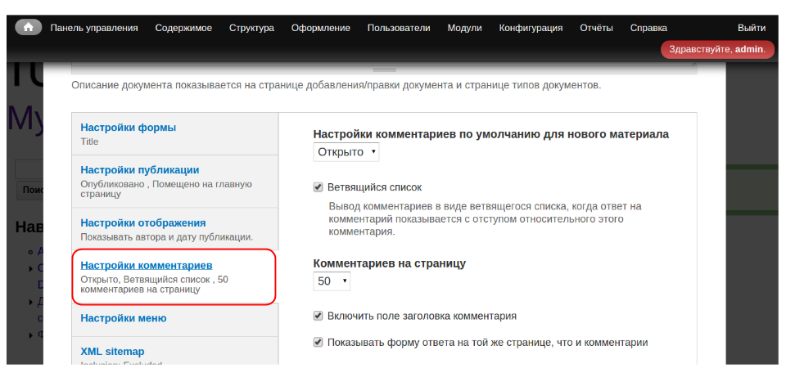Click the admin user greeting link
Viewport: 786px width, 373px height.
coord(716,50)
